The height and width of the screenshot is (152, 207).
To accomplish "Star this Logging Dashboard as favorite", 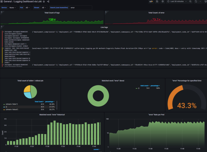I will 44,2.
